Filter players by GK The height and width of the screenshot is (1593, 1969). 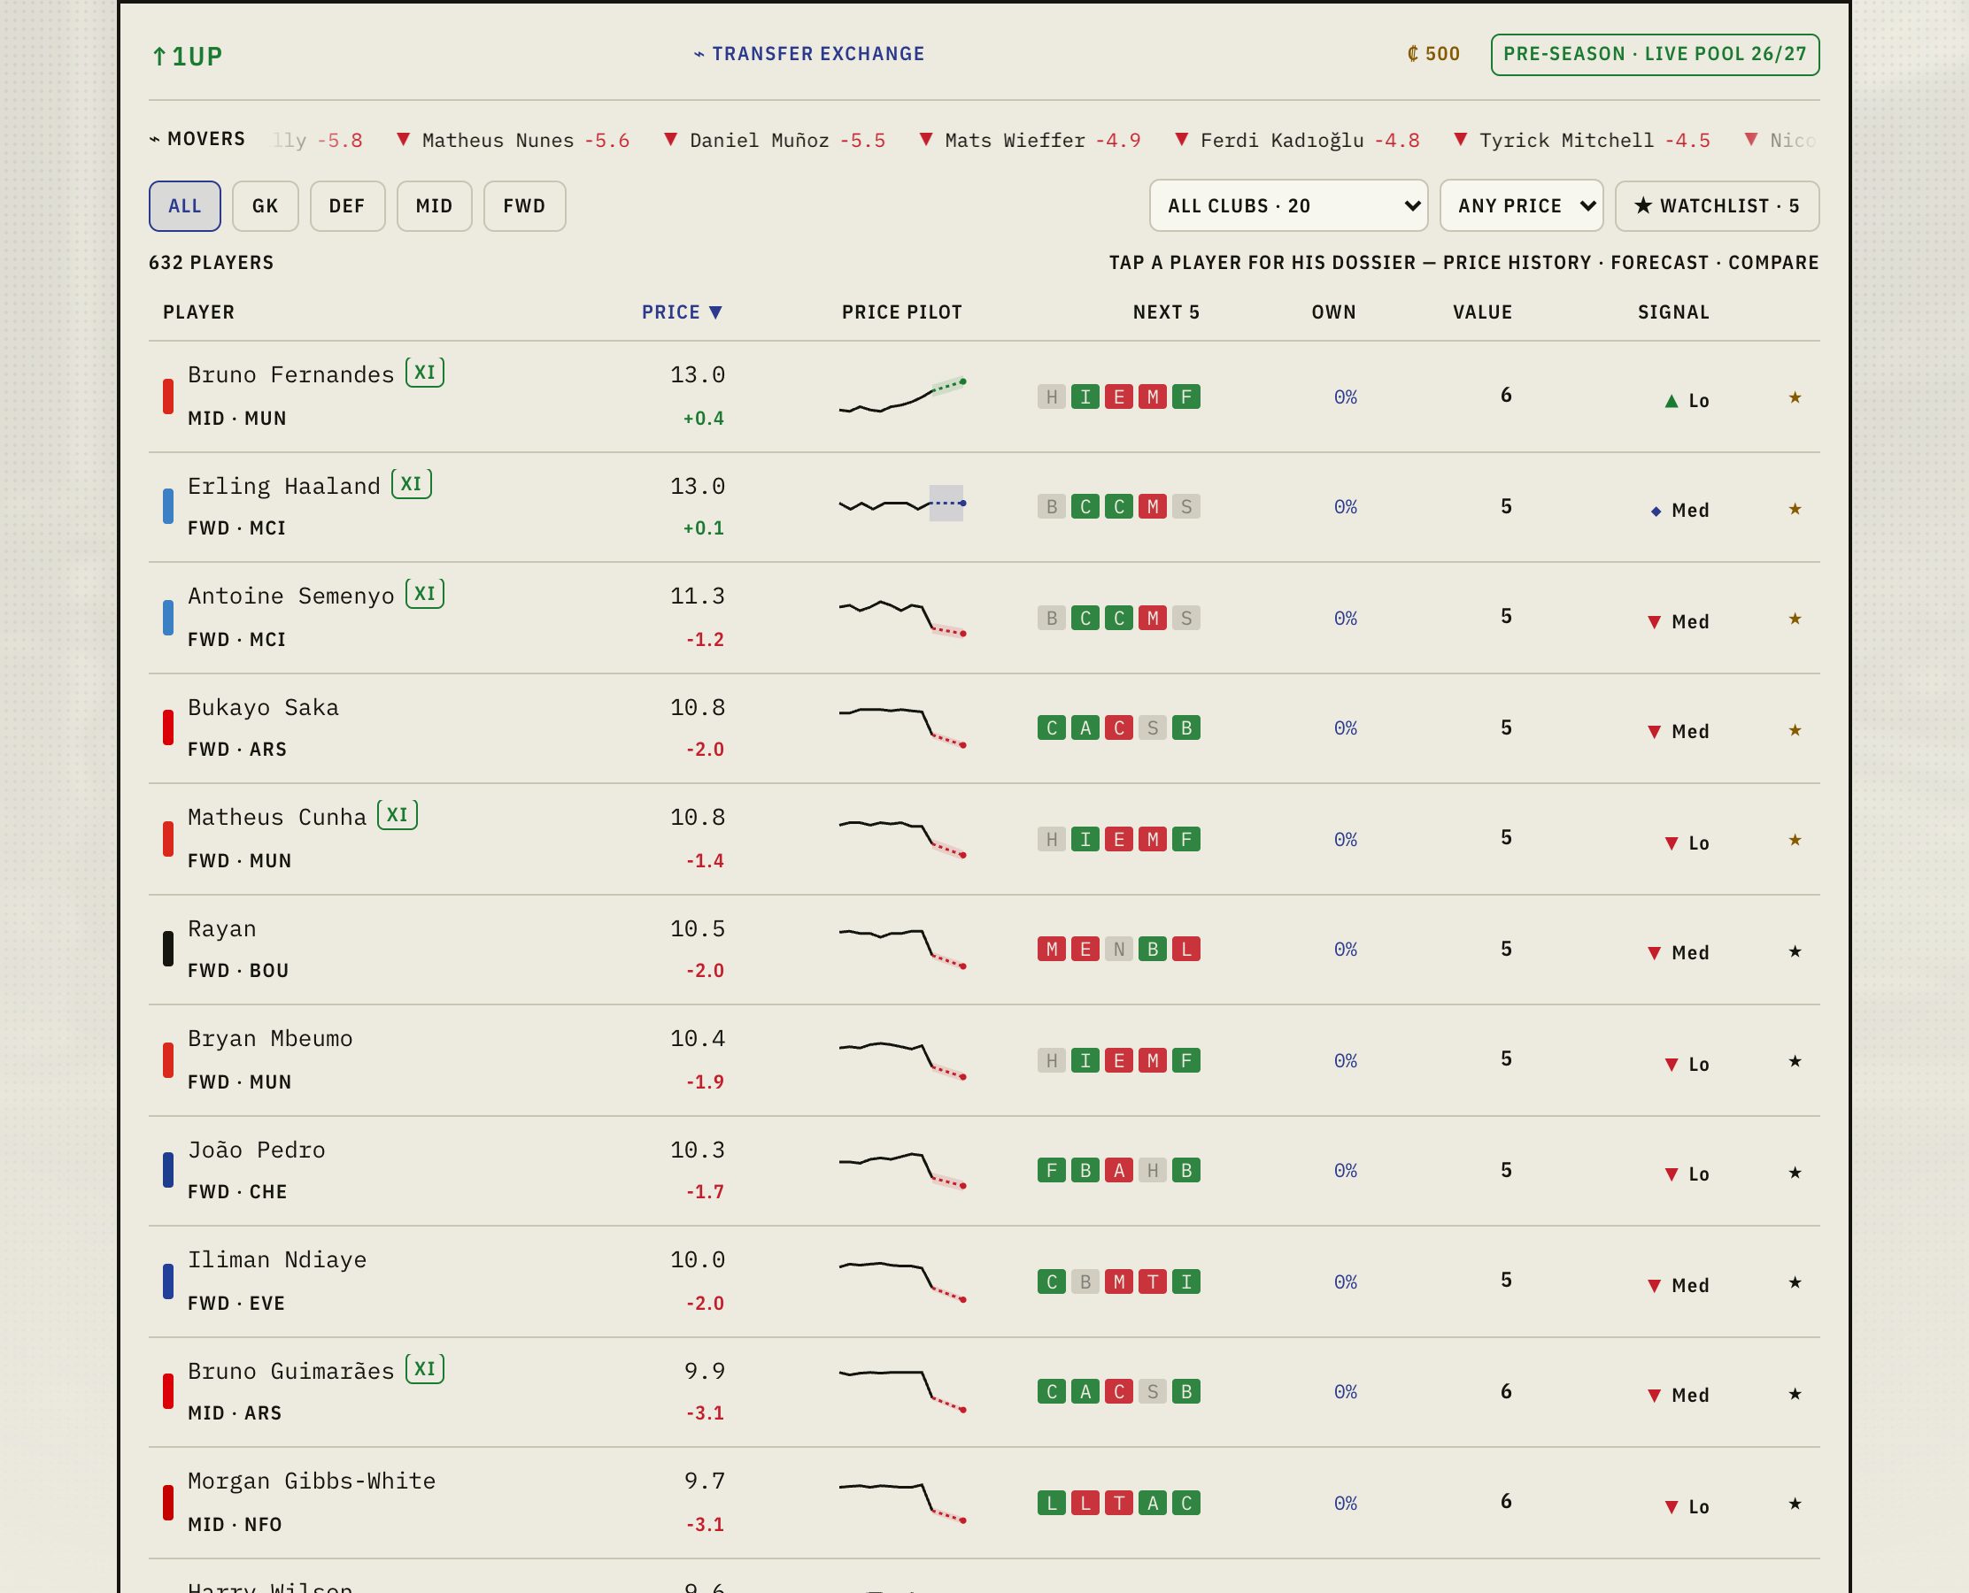266,205
